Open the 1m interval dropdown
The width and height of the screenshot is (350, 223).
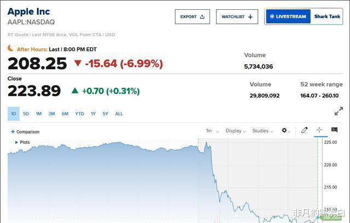click(x=212, y=131)
